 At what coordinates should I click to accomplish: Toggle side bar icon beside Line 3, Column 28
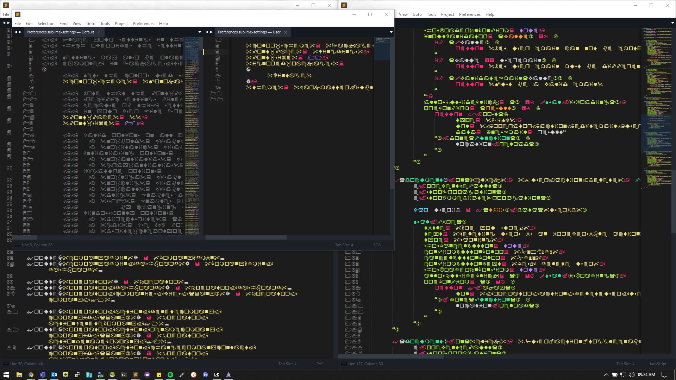coord(17,245)
